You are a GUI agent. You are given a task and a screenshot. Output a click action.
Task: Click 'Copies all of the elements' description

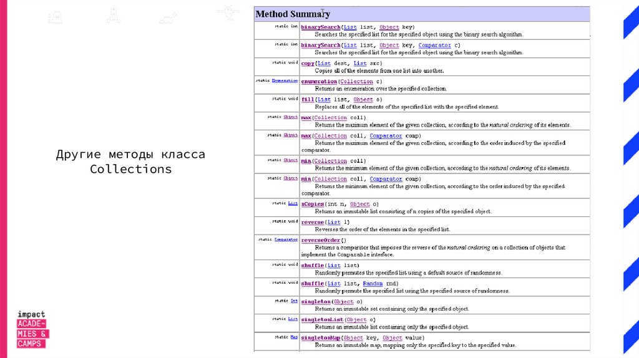(379, 71)
